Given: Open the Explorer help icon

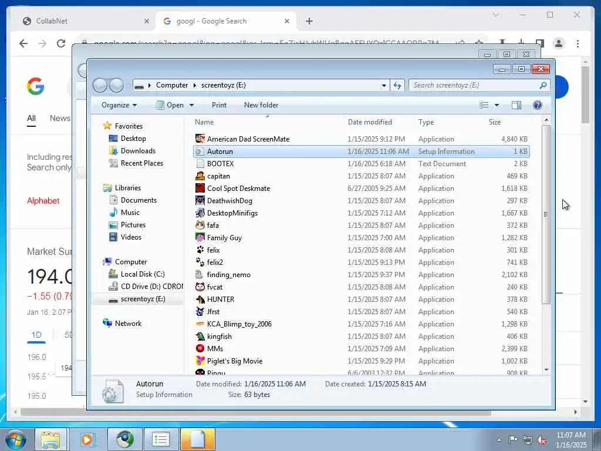Looking at the screenshot, I should pos(538,105).
